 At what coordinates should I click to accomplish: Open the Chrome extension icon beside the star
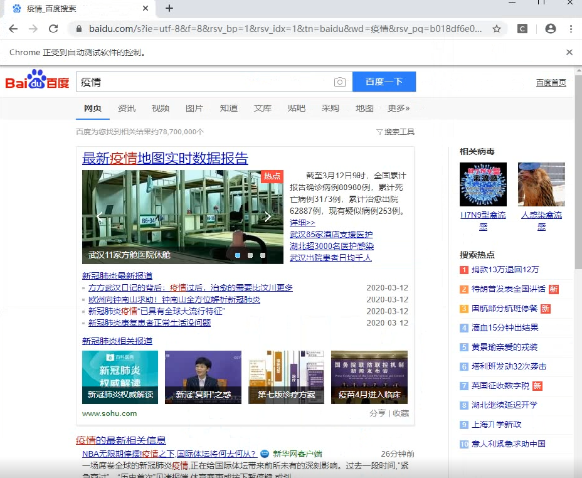(x=522, y=29)
